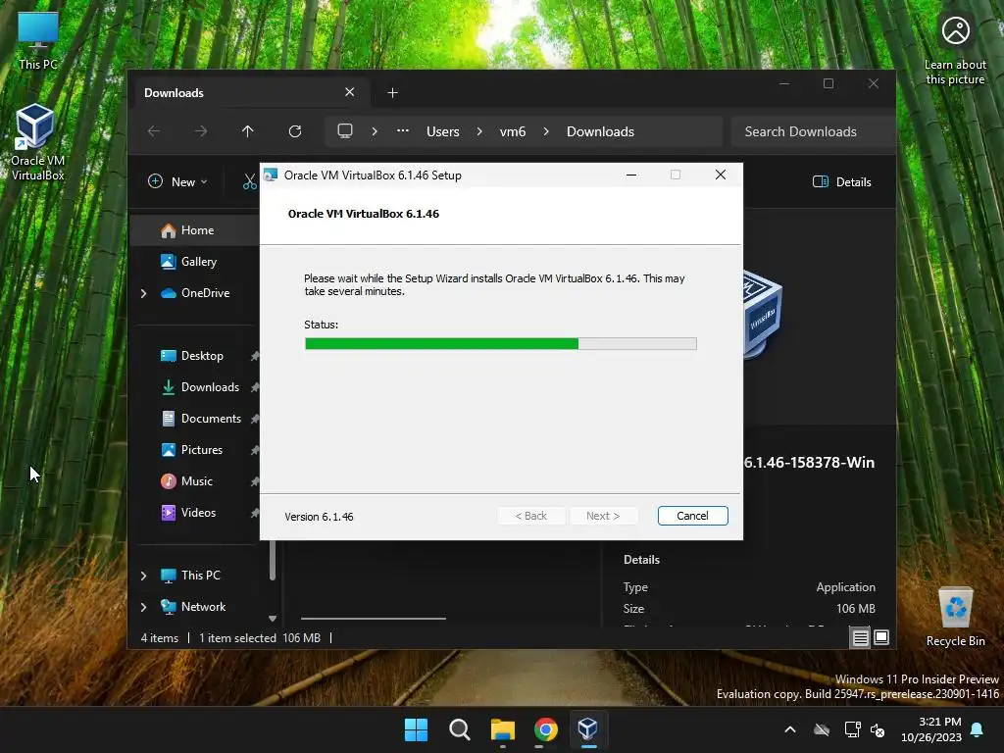
Task: Select vm6 in the address breadcrumb
Action: click(x=513, y=131)
